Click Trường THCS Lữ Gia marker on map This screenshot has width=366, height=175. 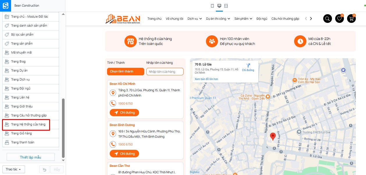[x=299, y=132]
